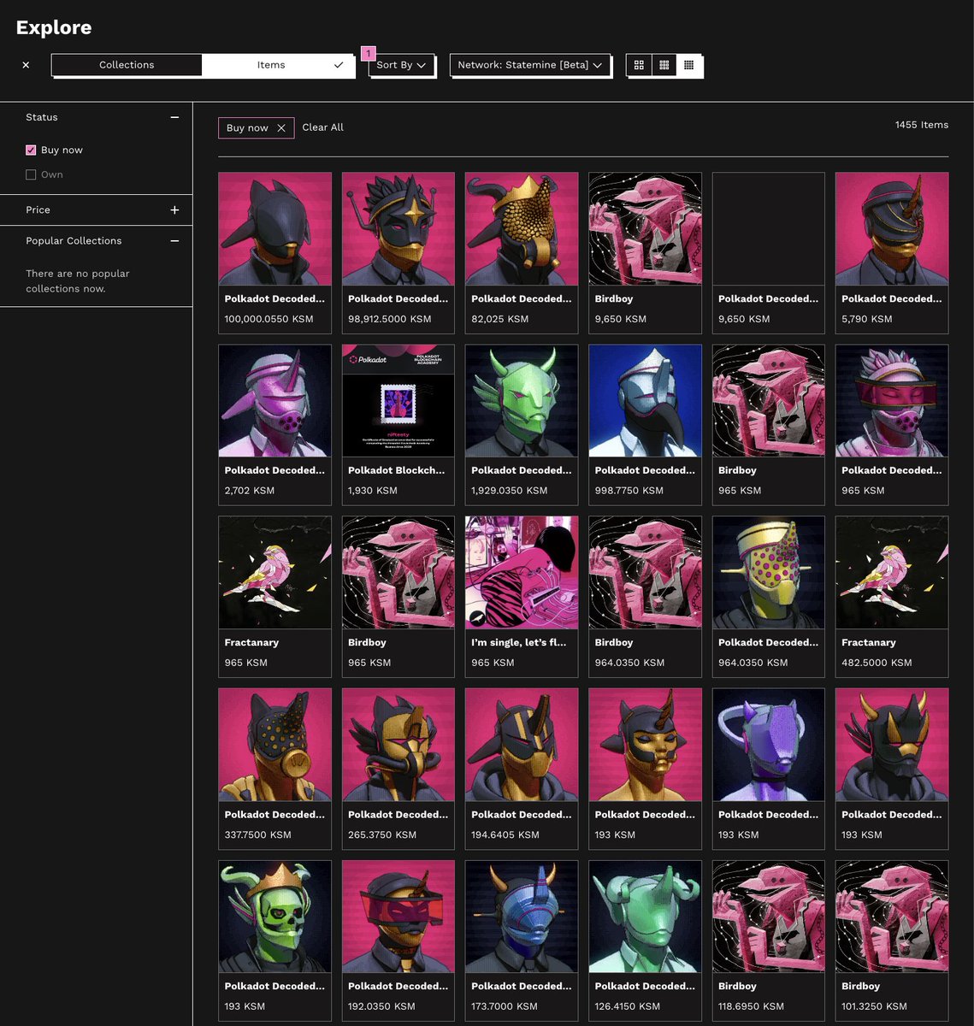Click the Price section heading
The height and width of the screenshot is (1026, 974).
pyautogui.click(x=38, y=210)
